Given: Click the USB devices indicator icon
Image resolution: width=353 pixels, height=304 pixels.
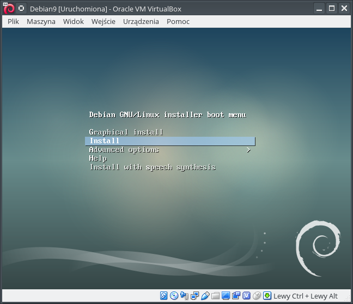Looking at the screenshot, I should 205,296.
